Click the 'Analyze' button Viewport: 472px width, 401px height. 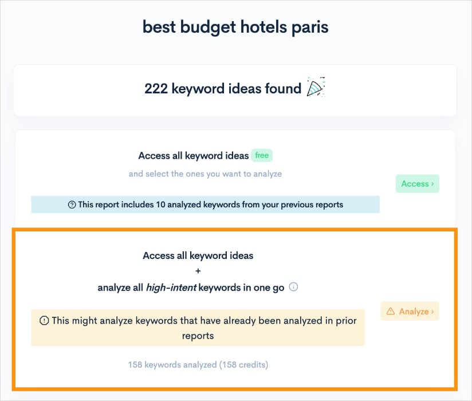coord(410,311)
